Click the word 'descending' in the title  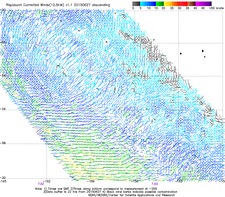(101, 5)
